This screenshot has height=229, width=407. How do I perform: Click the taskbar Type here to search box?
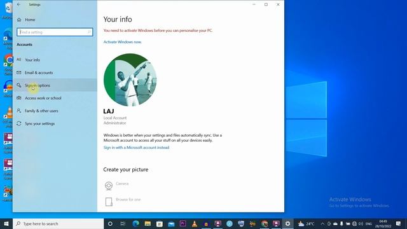click(x=58, y=223)
